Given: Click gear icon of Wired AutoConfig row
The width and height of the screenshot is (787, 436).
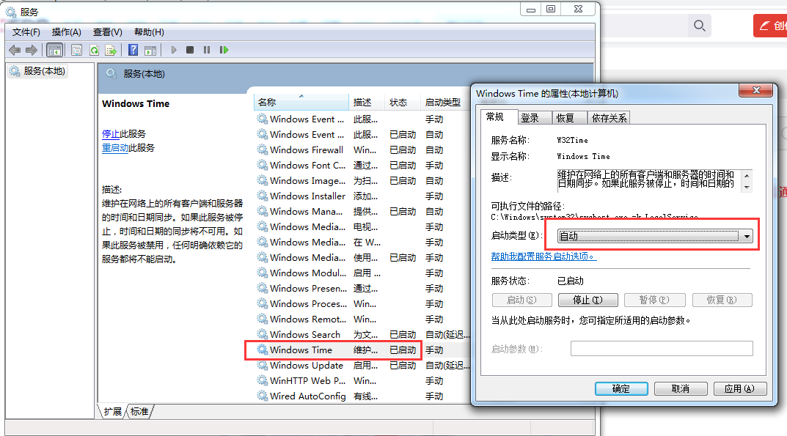Looking at the screenshot, I should pyautogui.click(x=262, y=396).
